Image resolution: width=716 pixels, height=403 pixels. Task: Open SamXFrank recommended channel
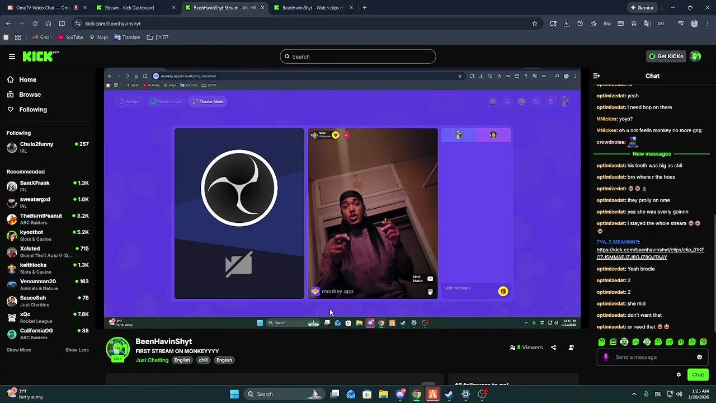pyautogui.click(x=48, y=186)
